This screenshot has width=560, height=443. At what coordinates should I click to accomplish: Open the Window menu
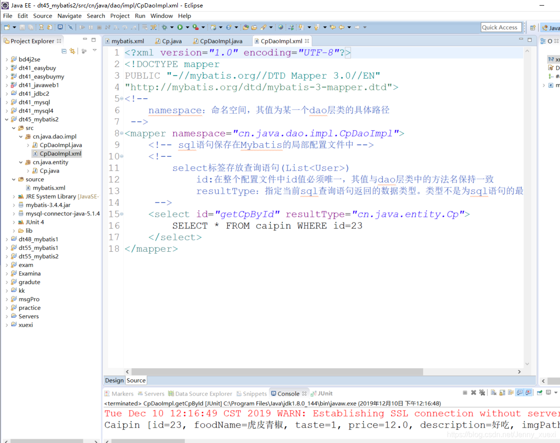click(162, 16)
